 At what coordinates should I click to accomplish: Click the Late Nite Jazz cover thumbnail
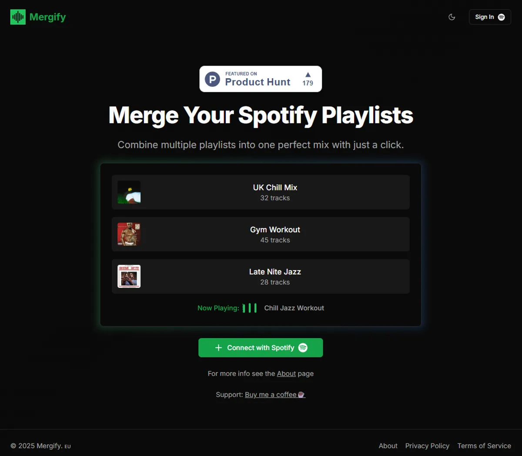pos(129,276)
